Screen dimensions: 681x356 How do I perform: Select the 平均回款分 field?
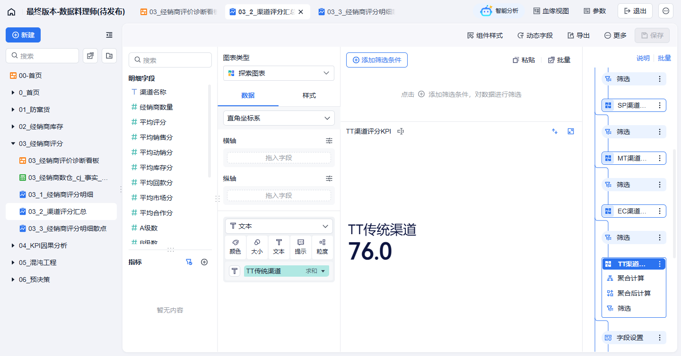pyautogui.click(x=168, y=183)
